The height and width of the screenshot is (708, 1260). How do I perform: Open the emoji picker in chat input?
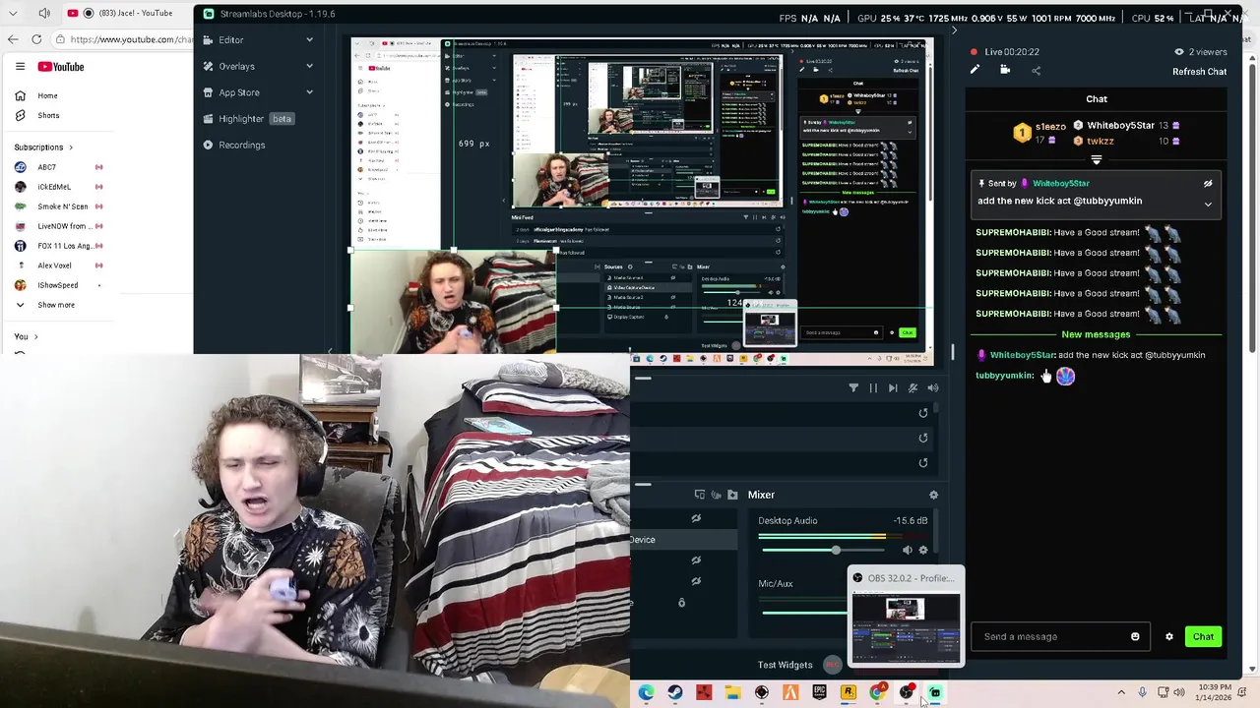tap(1135, 636)
